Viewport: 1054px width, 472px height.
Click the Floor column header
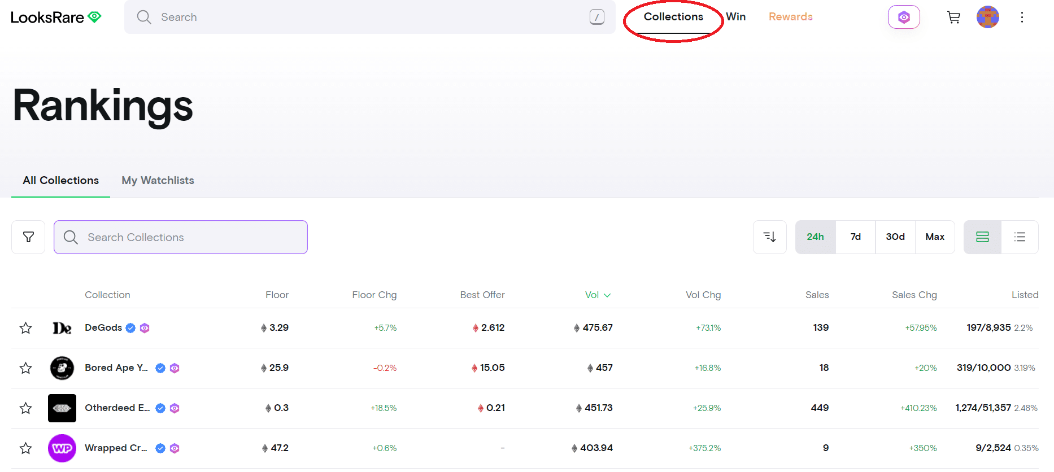277,295
